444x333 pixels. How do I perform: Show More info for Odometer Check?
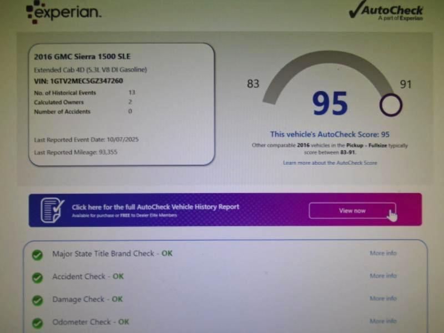point(383,321)
